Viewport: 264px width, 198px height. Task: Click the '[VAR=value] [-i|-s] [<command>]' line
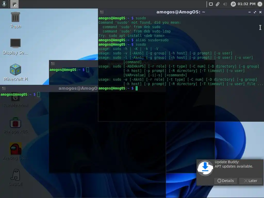[155, 75]
